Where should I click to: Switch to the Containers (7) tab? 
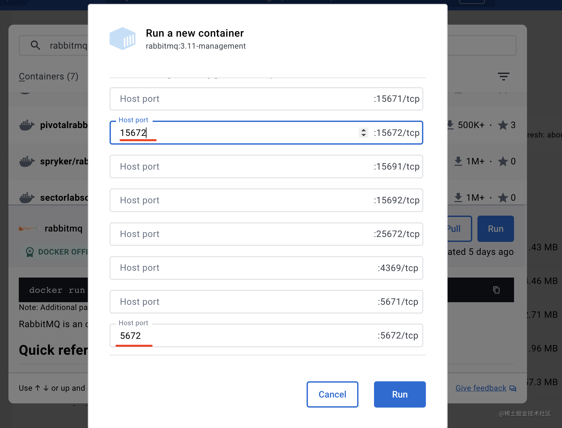(x=49, y=77)
